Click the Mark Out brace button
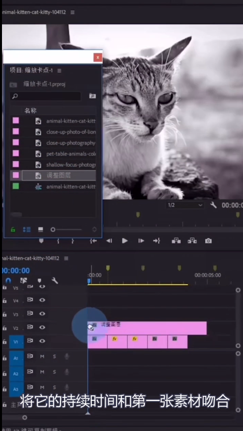Screen dimensions: 243x431 (73, 241)
